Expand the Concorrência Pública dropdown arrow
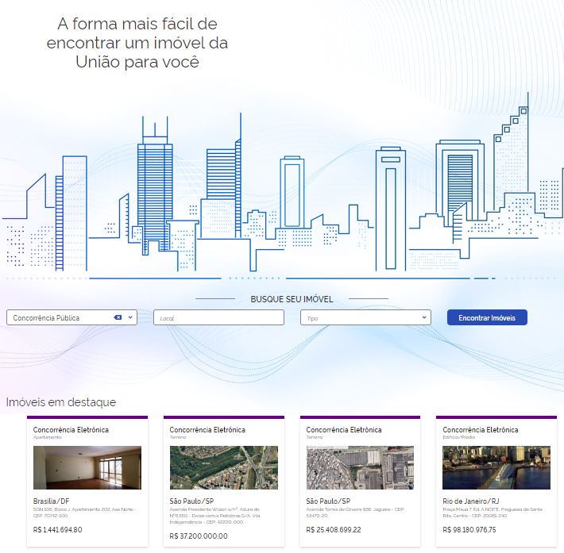 tap(131, 317)
